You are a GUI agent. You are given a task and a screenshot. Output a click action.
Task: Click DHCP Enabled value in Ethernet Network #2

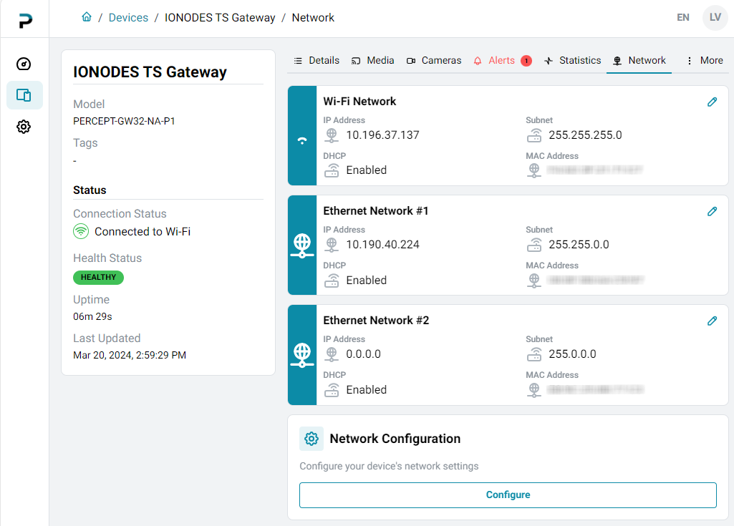[x=366, y=390]
